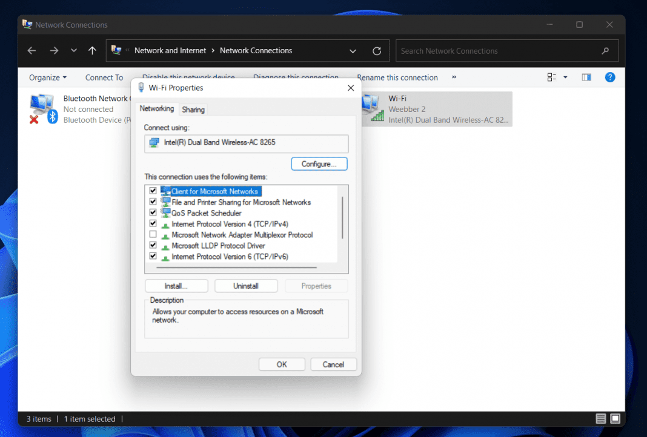Refresh the Network Connections view
647x437 pixels.
377,51
